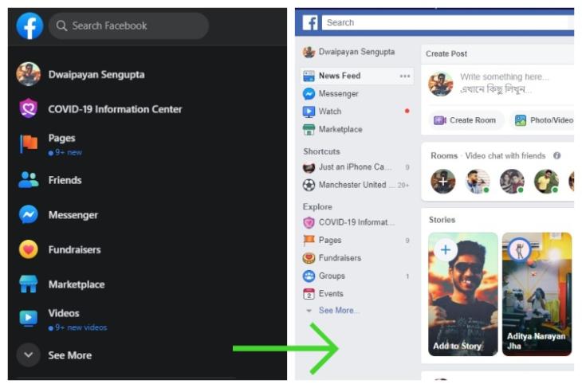Click the orange Pages flag icon in dark panel
This screenshot has width=582, height=388.
tap(29, 143)
